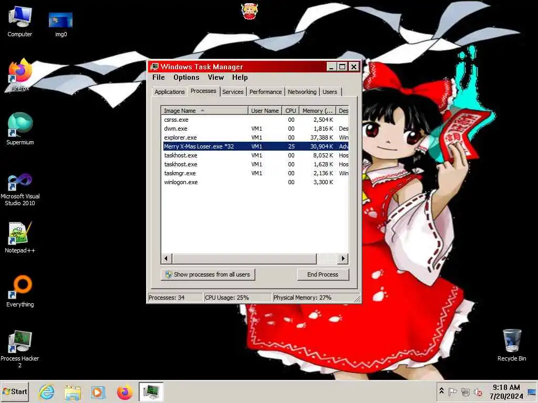Click Processes: 34 in status bar
The height and width of the screenshot is (403, 538).
click(x=175, y=298)
